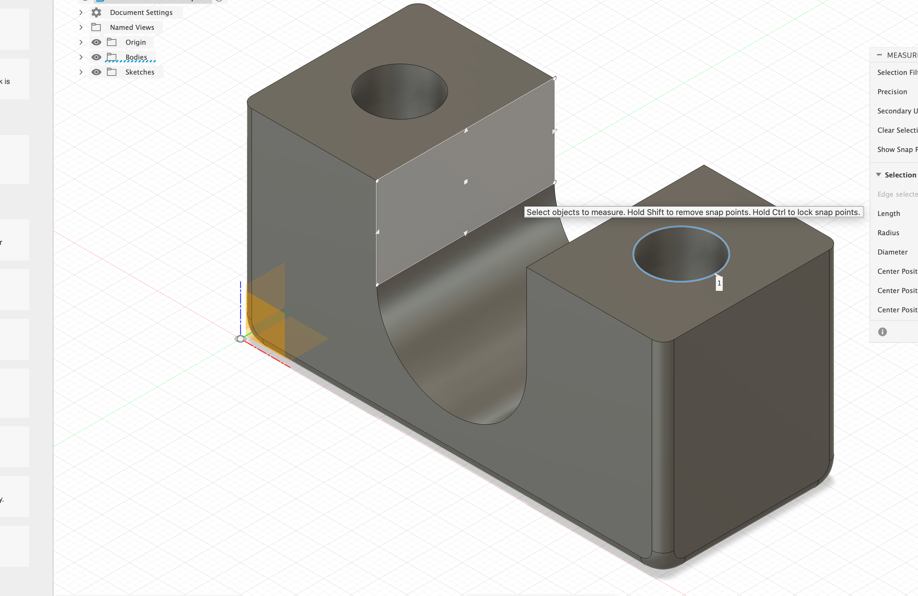Click Clear Selection in Measure panel
This screenshot has height=596, width=918.
click(x=897, y=130)
